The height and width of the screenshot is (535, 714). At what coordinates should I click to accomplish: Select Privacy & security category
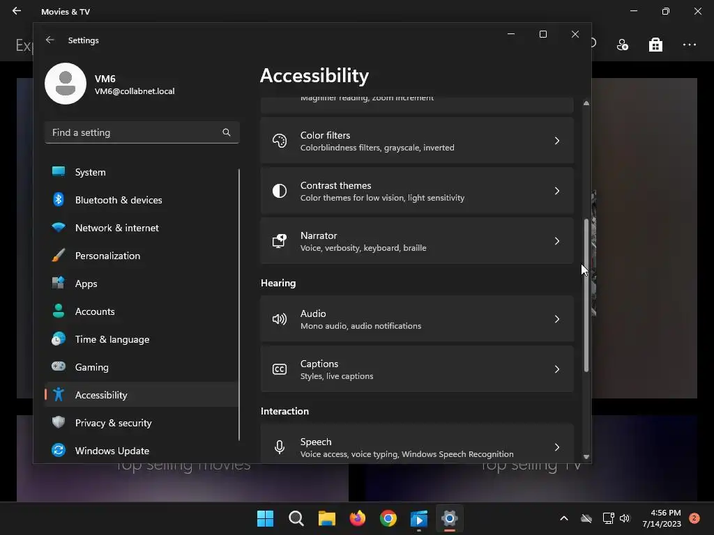142,423
